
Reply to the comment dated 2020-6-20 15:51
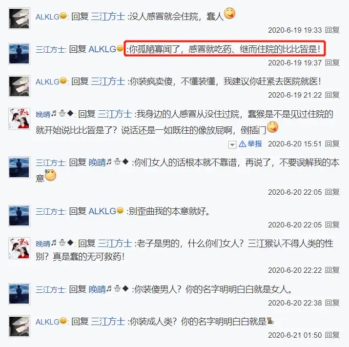332,144
